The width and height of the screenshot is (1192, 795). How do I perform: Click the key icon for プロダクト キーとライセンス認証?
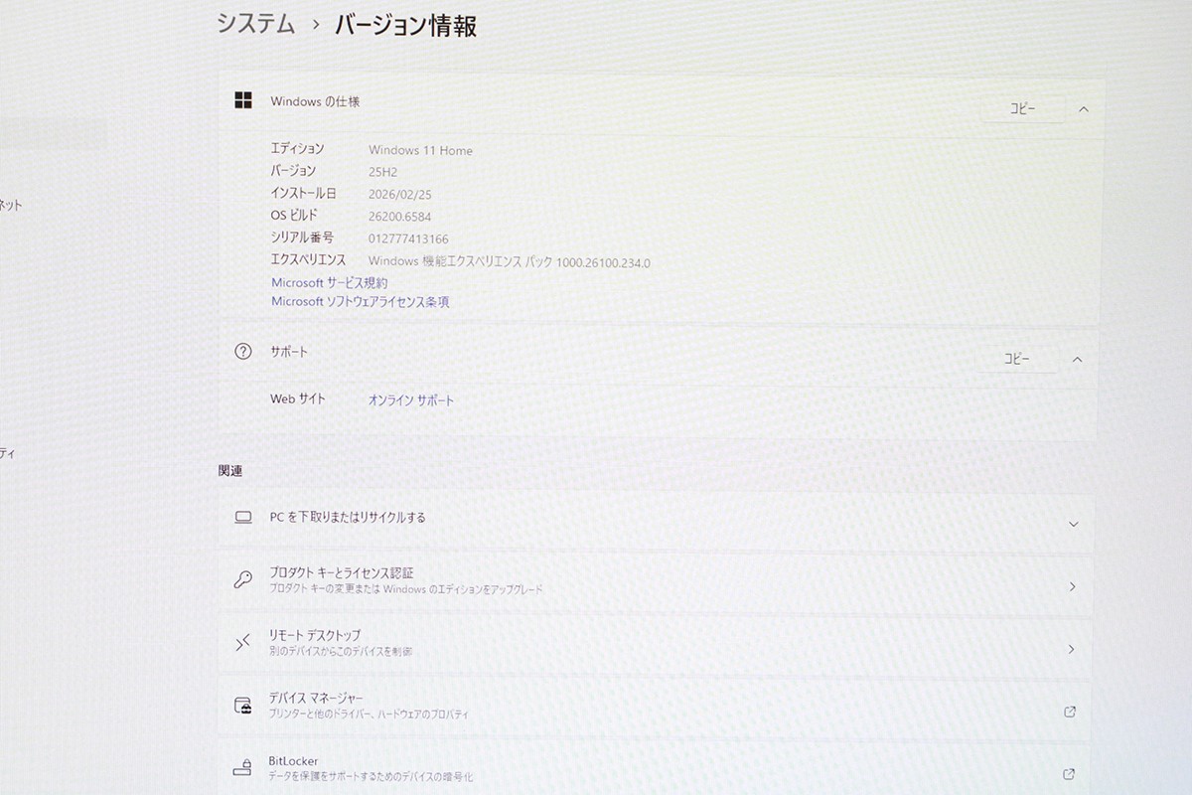point(241,579)
